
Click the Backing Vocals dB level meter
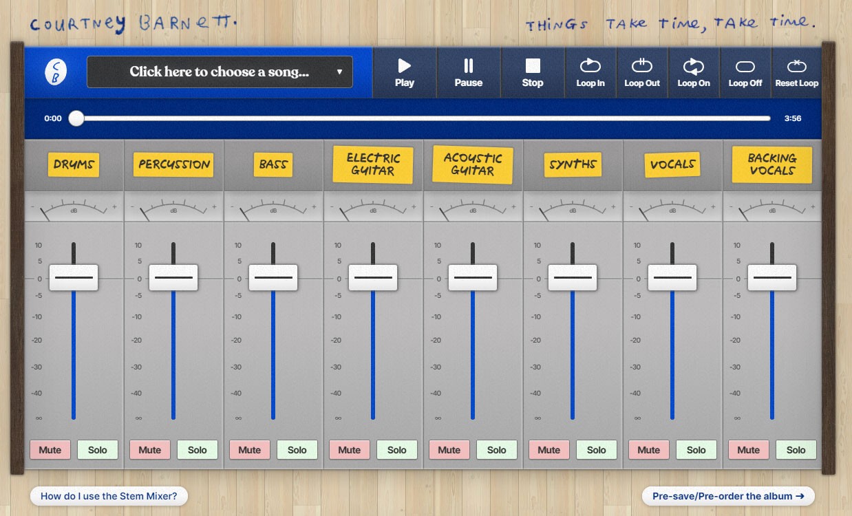click(772, 207)
